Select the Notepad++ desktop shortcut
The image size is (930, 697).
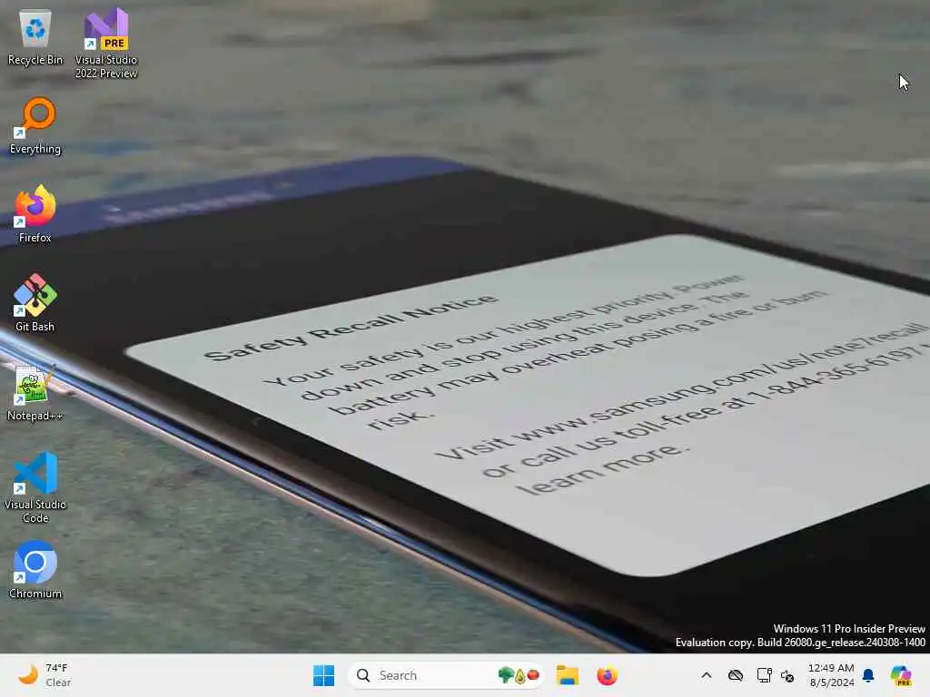point(35,392)
